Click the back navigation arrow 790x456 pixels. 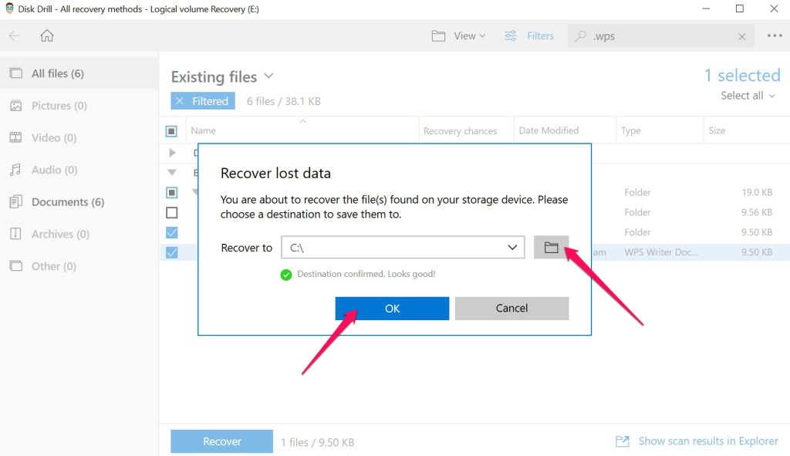15,35
